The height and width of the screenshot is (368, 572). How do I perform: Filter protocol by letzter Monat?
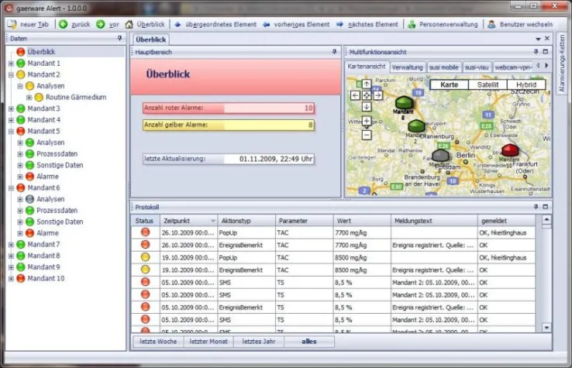[209, 341]
